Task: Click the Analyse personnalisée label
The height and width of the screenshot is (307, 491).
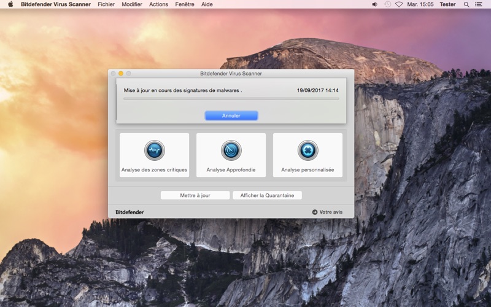Action: click(x=307, y=170)
